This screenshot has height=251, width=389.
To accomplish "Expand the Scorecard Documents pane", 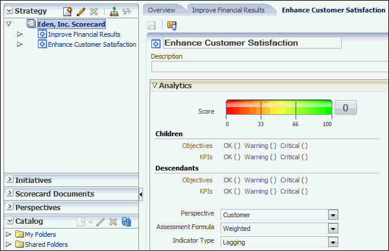I will (9, 194).
